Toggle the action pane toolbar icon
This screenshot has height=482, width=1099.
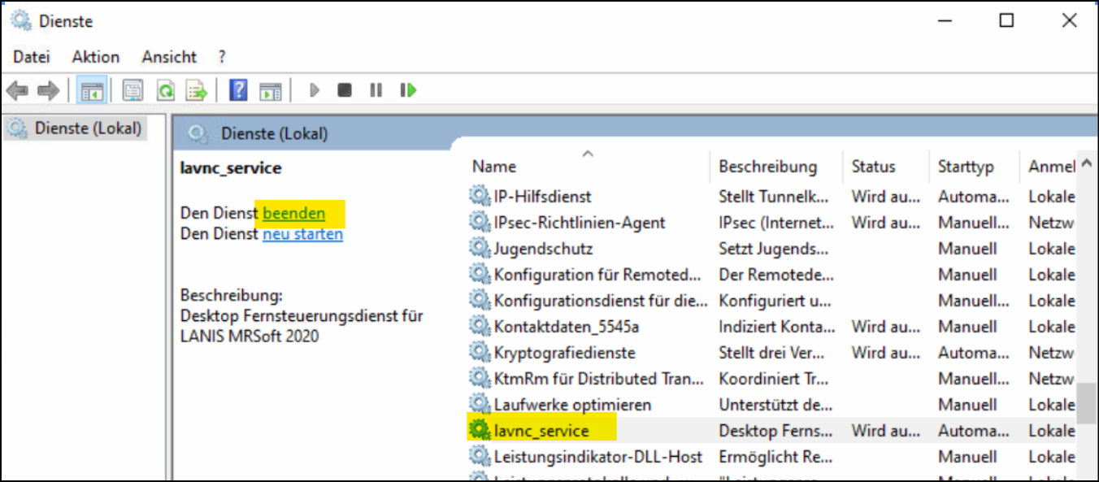[x=270, y=90]
